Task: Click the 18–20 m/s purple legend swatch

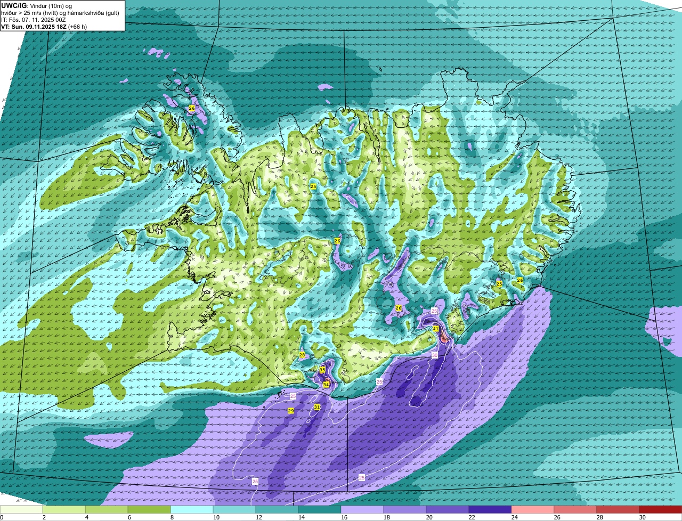Action: [x=405, y=509]
